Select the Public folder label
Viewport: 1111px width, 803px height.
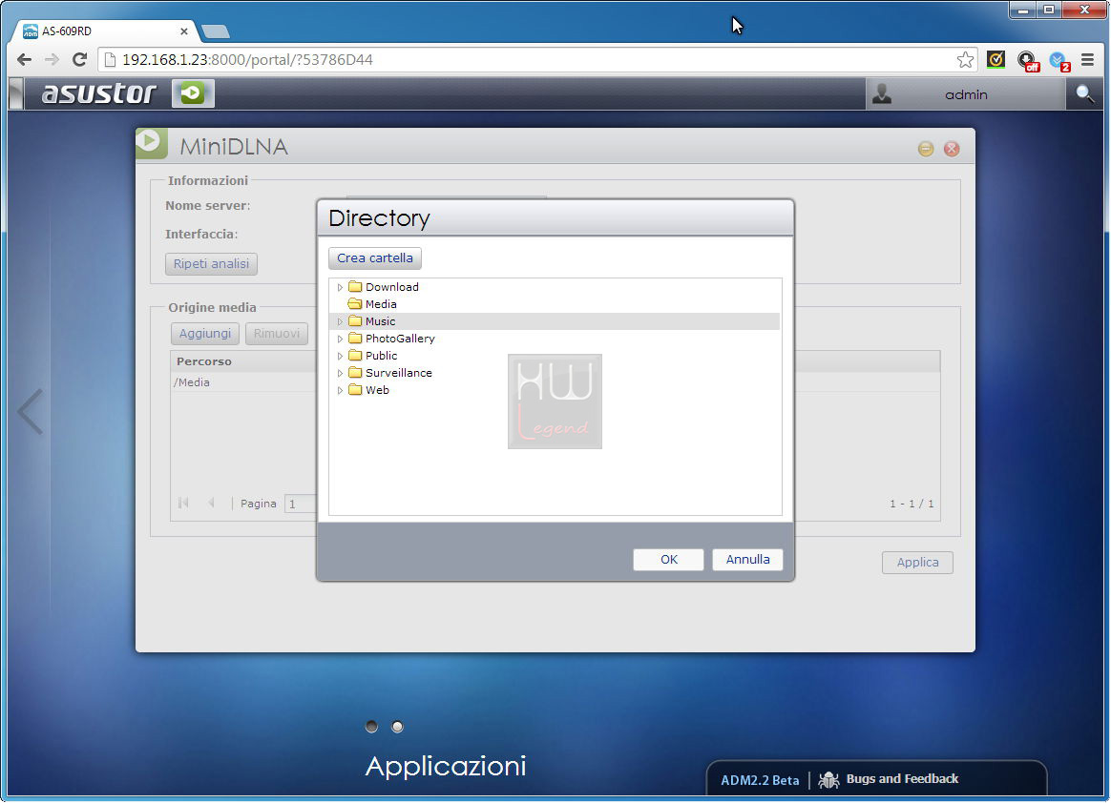click(x=381, y=356)
